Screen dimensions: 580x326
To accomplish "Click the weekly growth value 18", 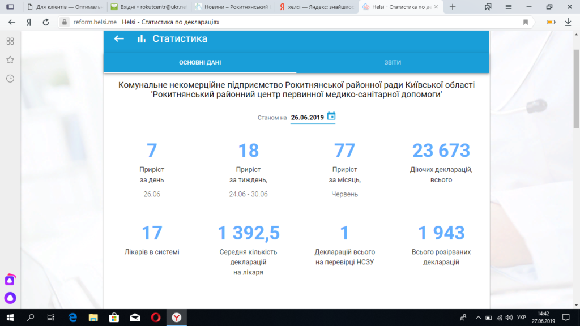I will point(248,151).
